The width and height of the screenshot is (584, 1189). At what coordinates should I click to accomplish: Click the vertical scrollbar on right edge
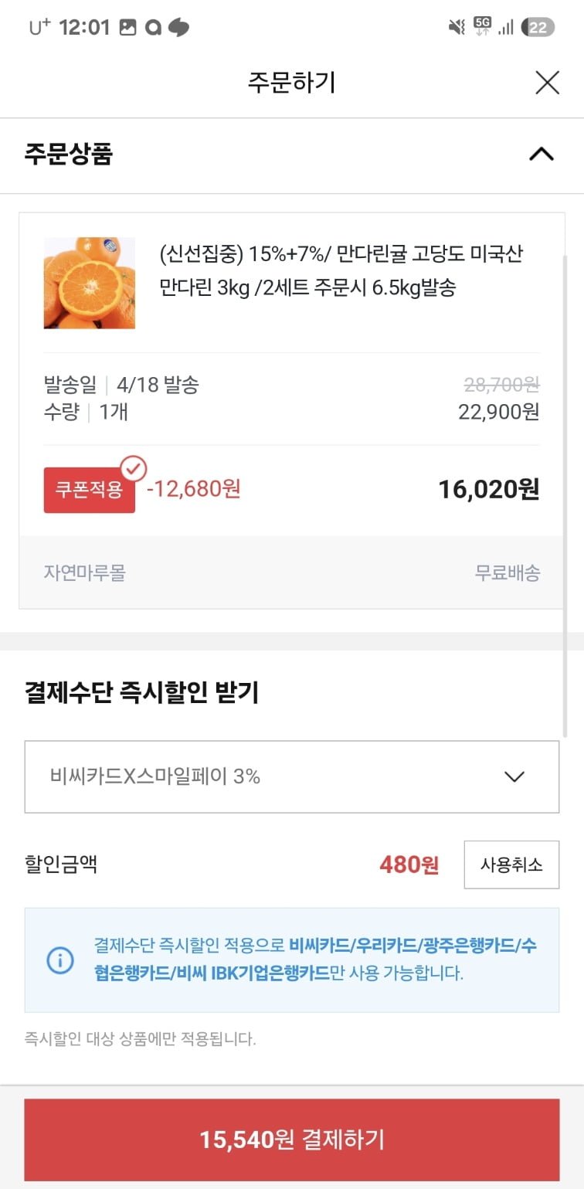[565, 494]
